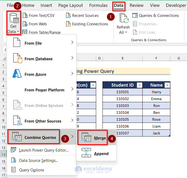Viewport: 187px width, 178px height.
Task: Click the From Text/CSV icon
Action: 25,16
